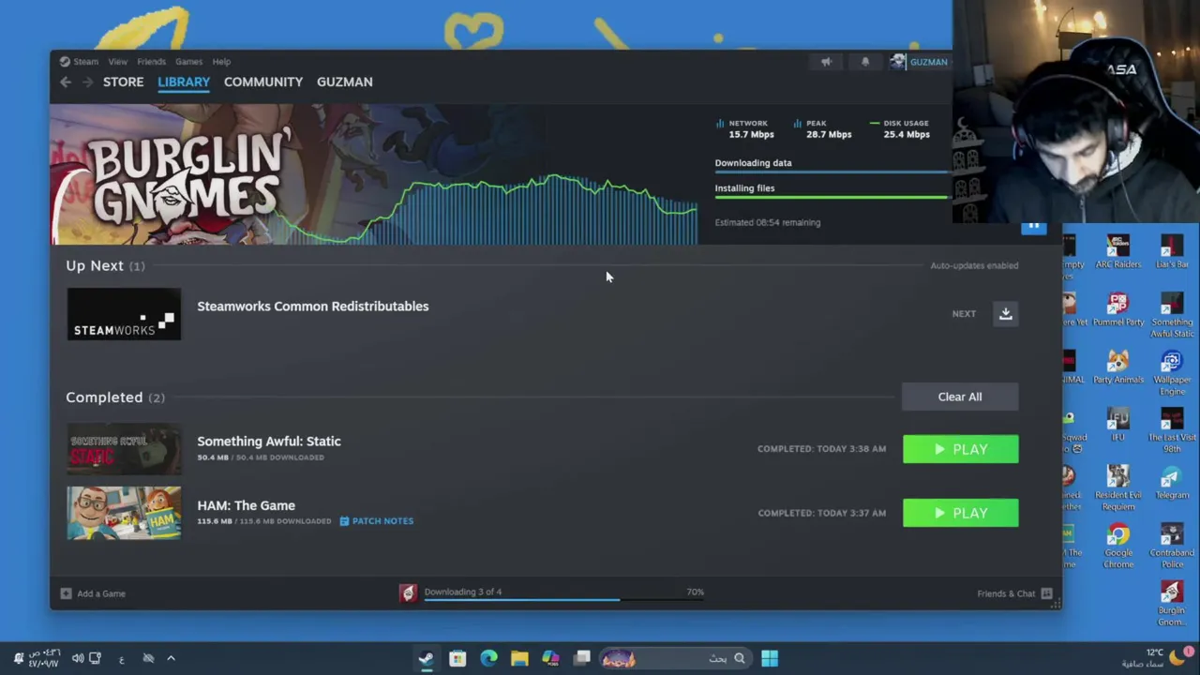Go forward with the right arrow
Screen dimensions: 1200x675
click(87, 82)
